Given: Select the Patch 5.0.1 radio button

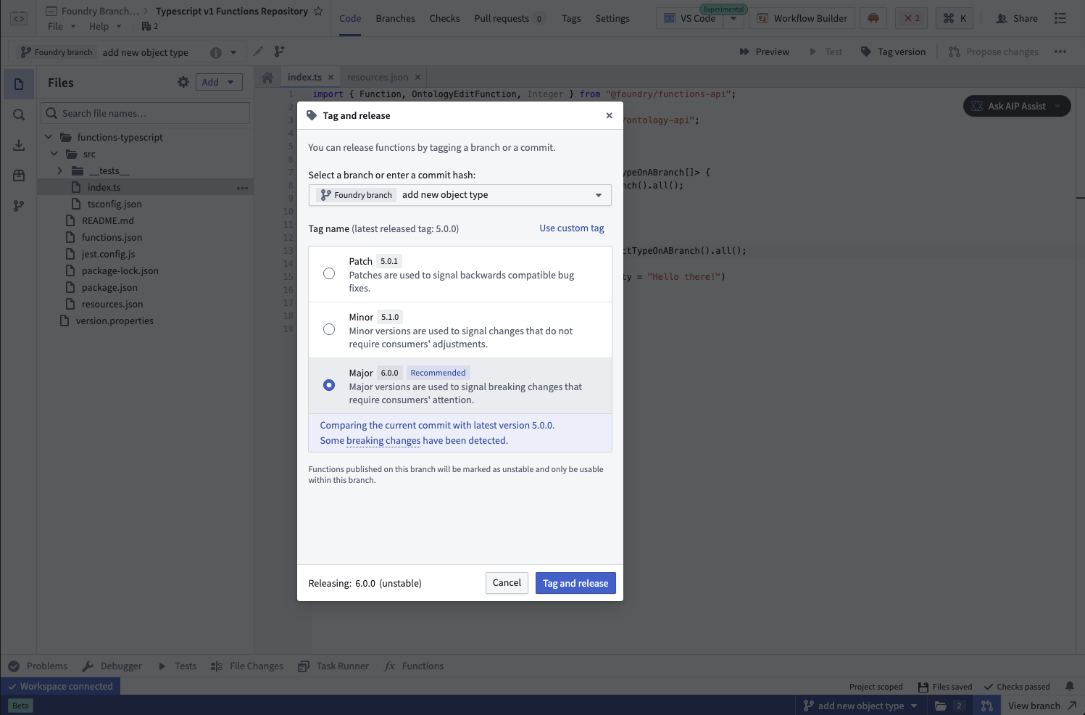Looking at the screenshot, I should [x=329, y=273].
